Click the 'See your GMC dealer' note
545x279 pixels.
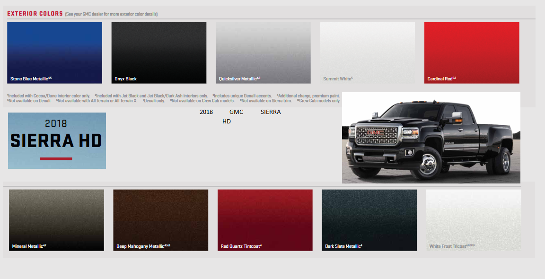click(x=111, y=14)
